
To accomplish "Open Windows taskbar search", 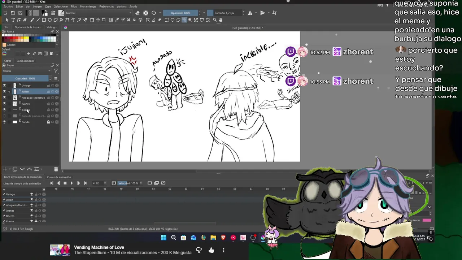I will point(174,238).
